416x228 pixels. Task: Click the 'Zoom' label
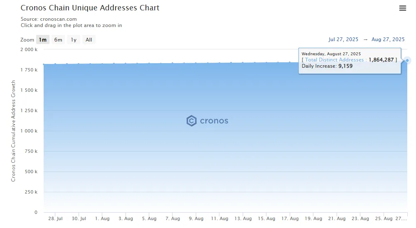(27, 40)
